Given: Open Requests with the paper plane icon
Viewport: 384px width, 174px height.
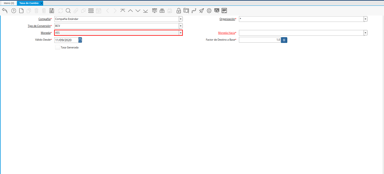Looking at the screenshot, I should tap(201, 11).
